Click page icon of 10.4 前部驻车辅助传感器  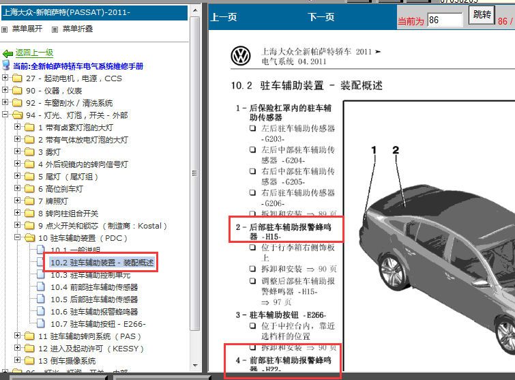41,287
